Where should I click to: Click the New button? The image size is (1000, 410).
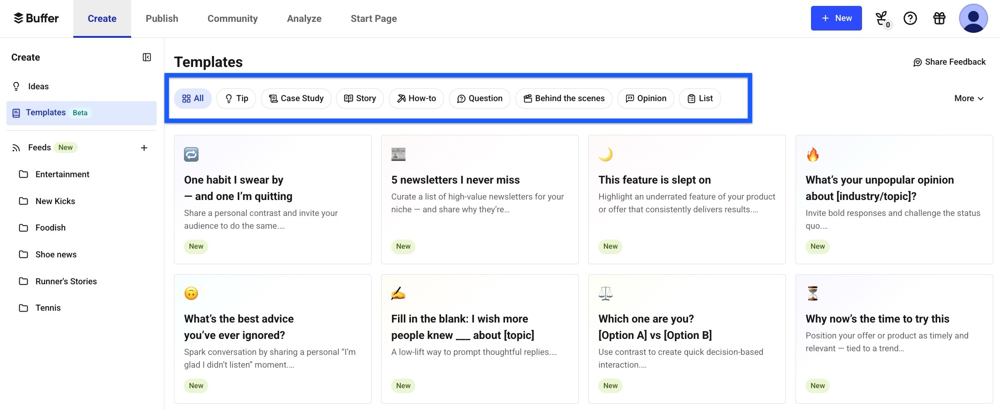pyautogui.click(x=836, y=18)
